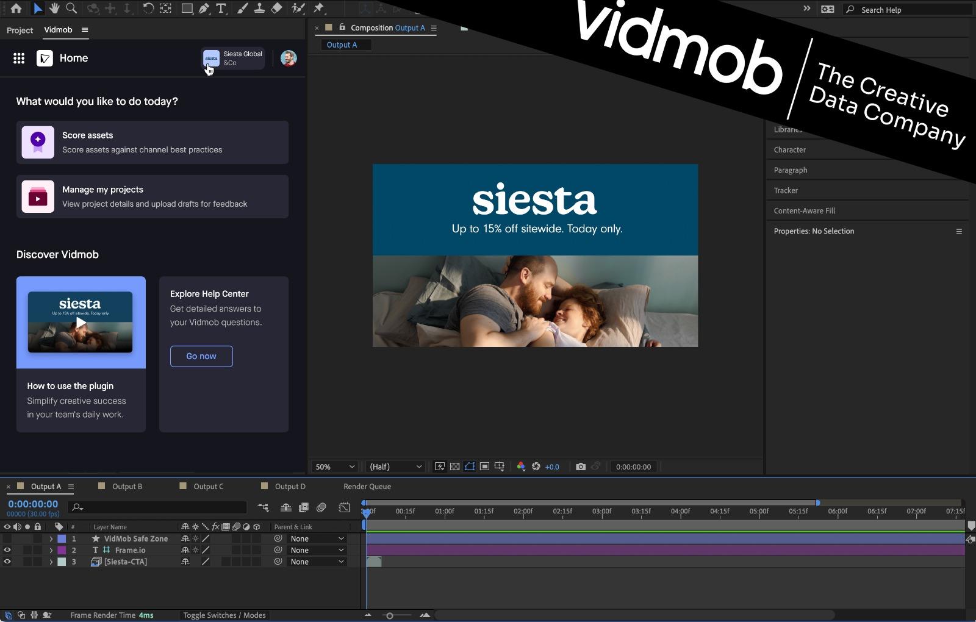Enable motion blur timeline switch
The width and height of the screenshot is (976, 622).
(x=321, y=507)
